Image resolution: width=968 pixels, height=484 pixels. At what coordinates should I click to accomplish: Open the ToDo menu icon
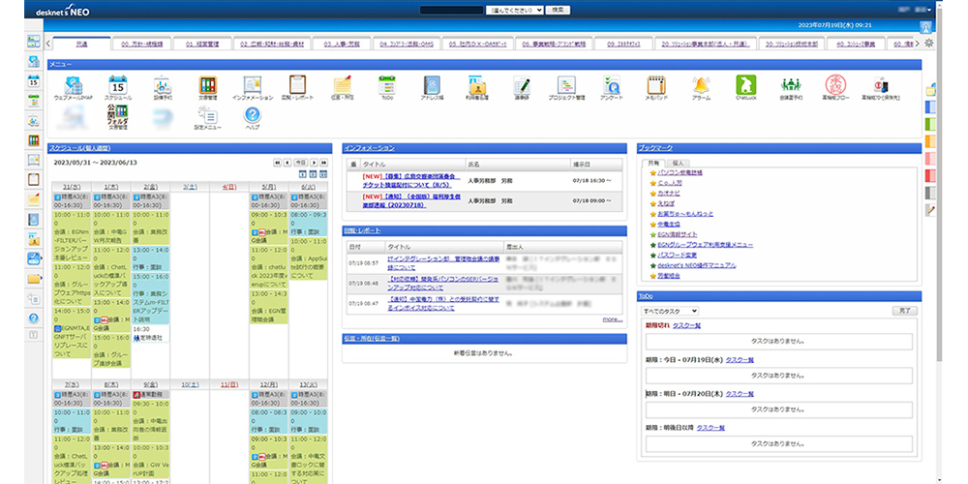pos(386,86)
